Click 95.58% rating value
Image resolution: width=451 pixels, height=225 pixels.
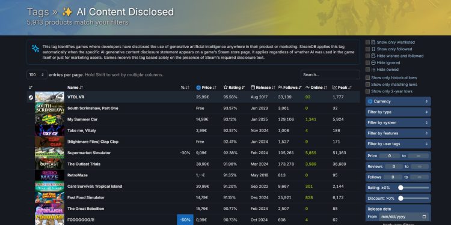point(230,97)
